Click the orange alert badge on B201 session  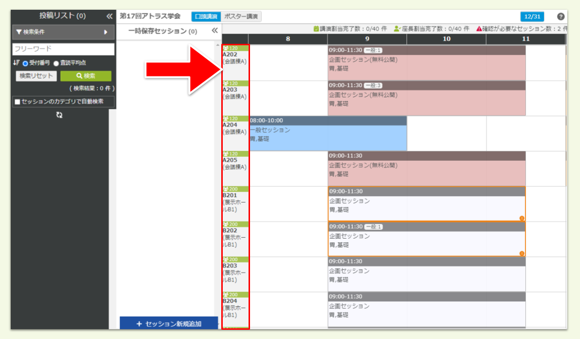[522, 219]
